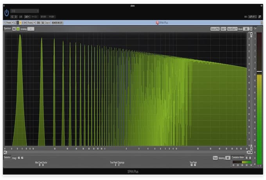This screenshot has width=266, height=180.
Task: Click the link icon in top-right header
Action: [260, 17]
